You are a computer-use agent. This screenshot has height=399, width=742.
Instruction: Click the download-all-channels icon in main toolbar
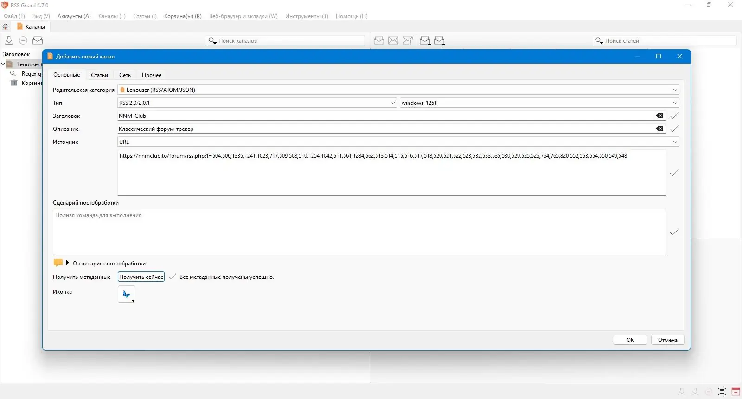pyautogui.click(x=9, y=40)
